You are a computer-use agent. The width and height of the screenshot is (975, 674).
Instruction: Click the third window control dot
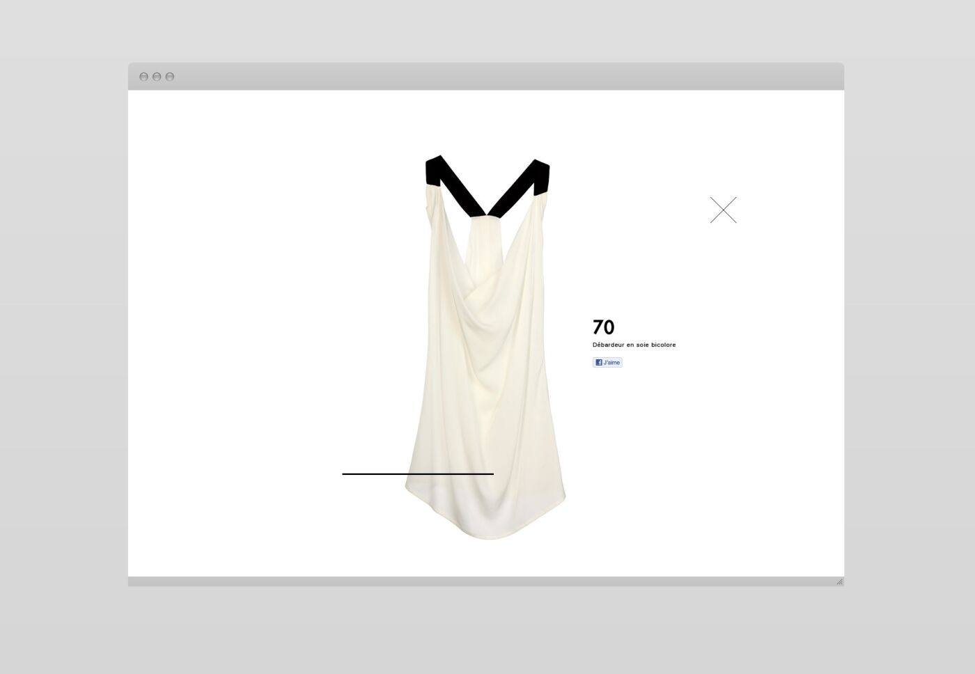[x=170, y=77]
